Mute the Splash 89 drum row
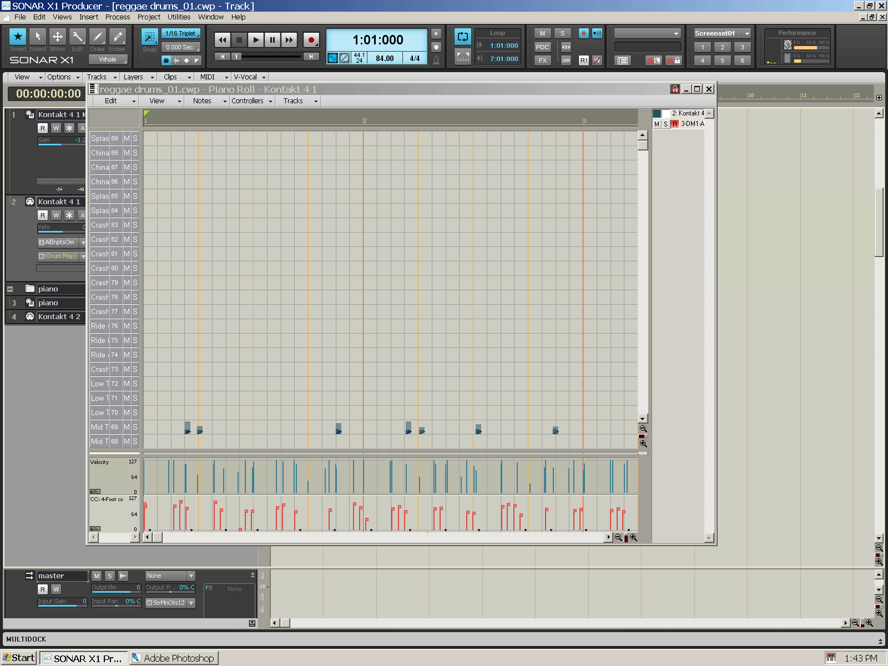The image size is (888, 666). pyautogui.click(x=127, y=138)
